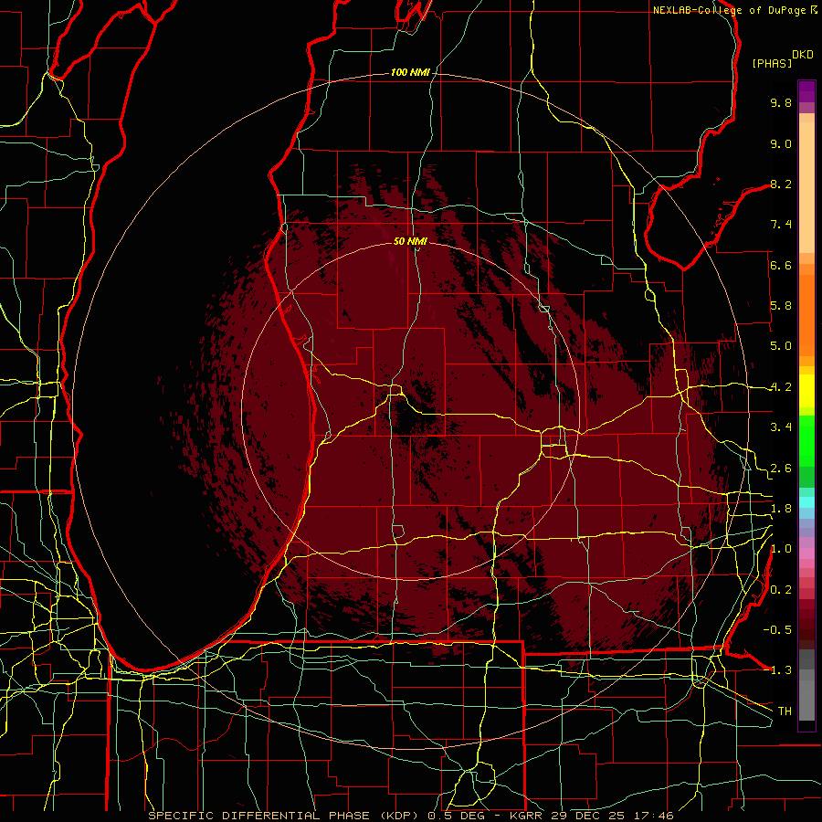
Task: Select the -0.5 legend value
Action: (777, 629)
